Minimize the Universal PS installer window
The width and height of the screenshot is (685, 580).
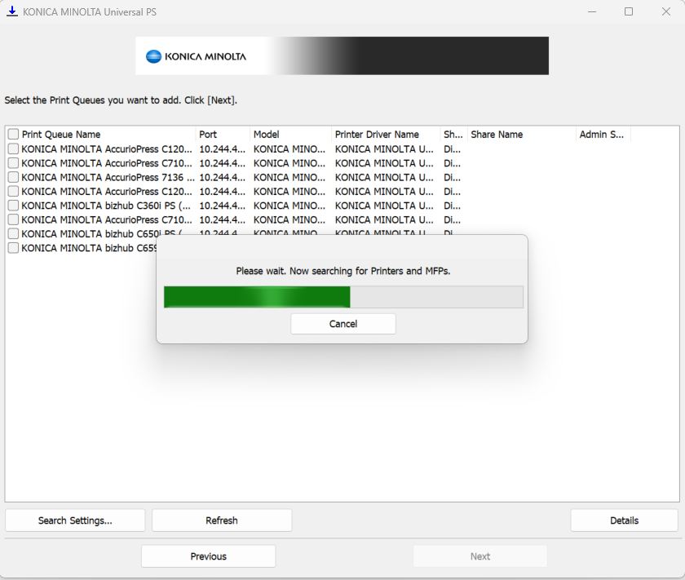(591, 11)
